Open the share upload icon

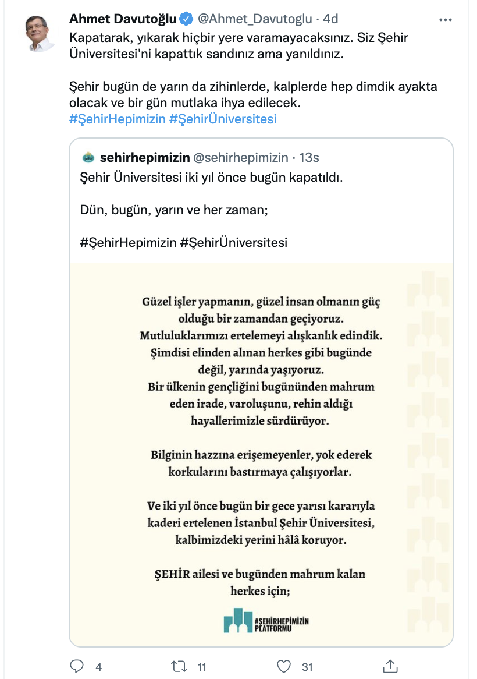[390, 666]
